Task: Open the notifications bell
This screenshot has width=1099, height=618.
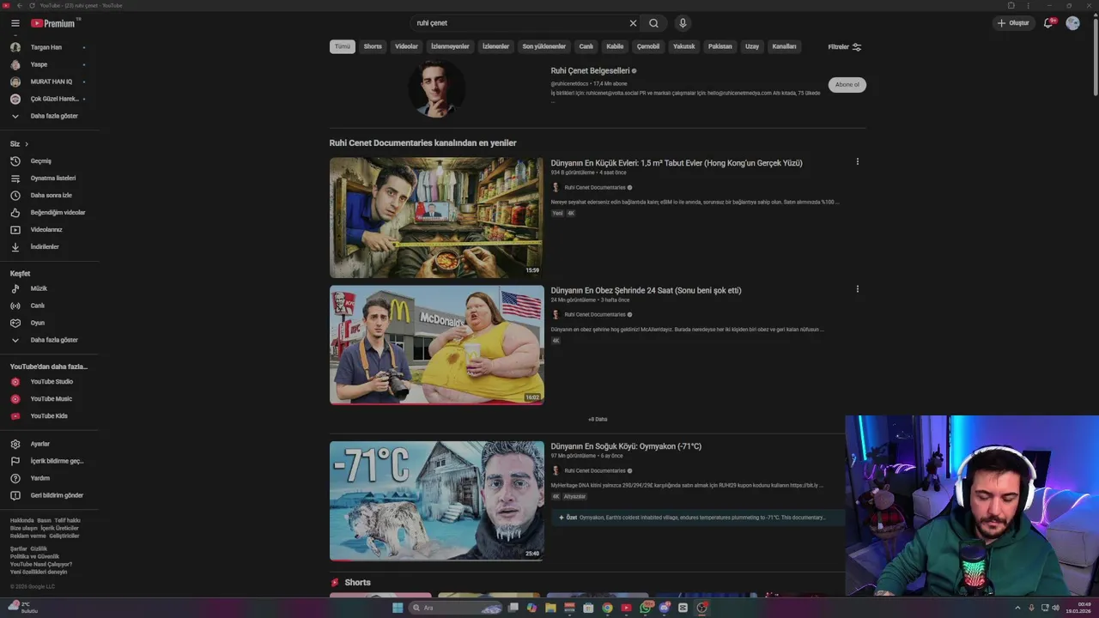Action: tap(1048, 23)
